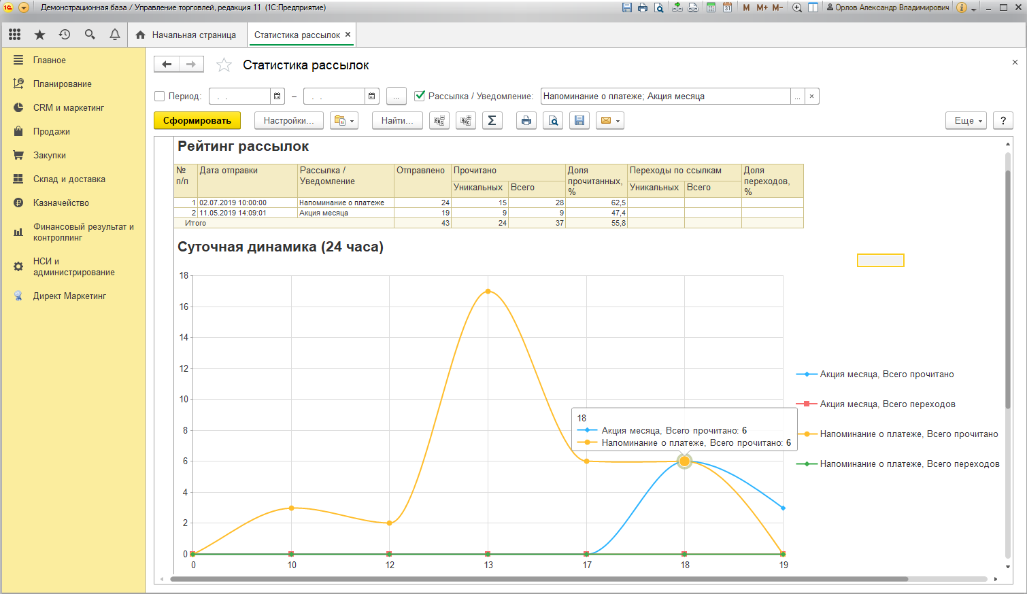1027x594 pixels.
Task: Open the Закупки section
Action: click(73, 156)
